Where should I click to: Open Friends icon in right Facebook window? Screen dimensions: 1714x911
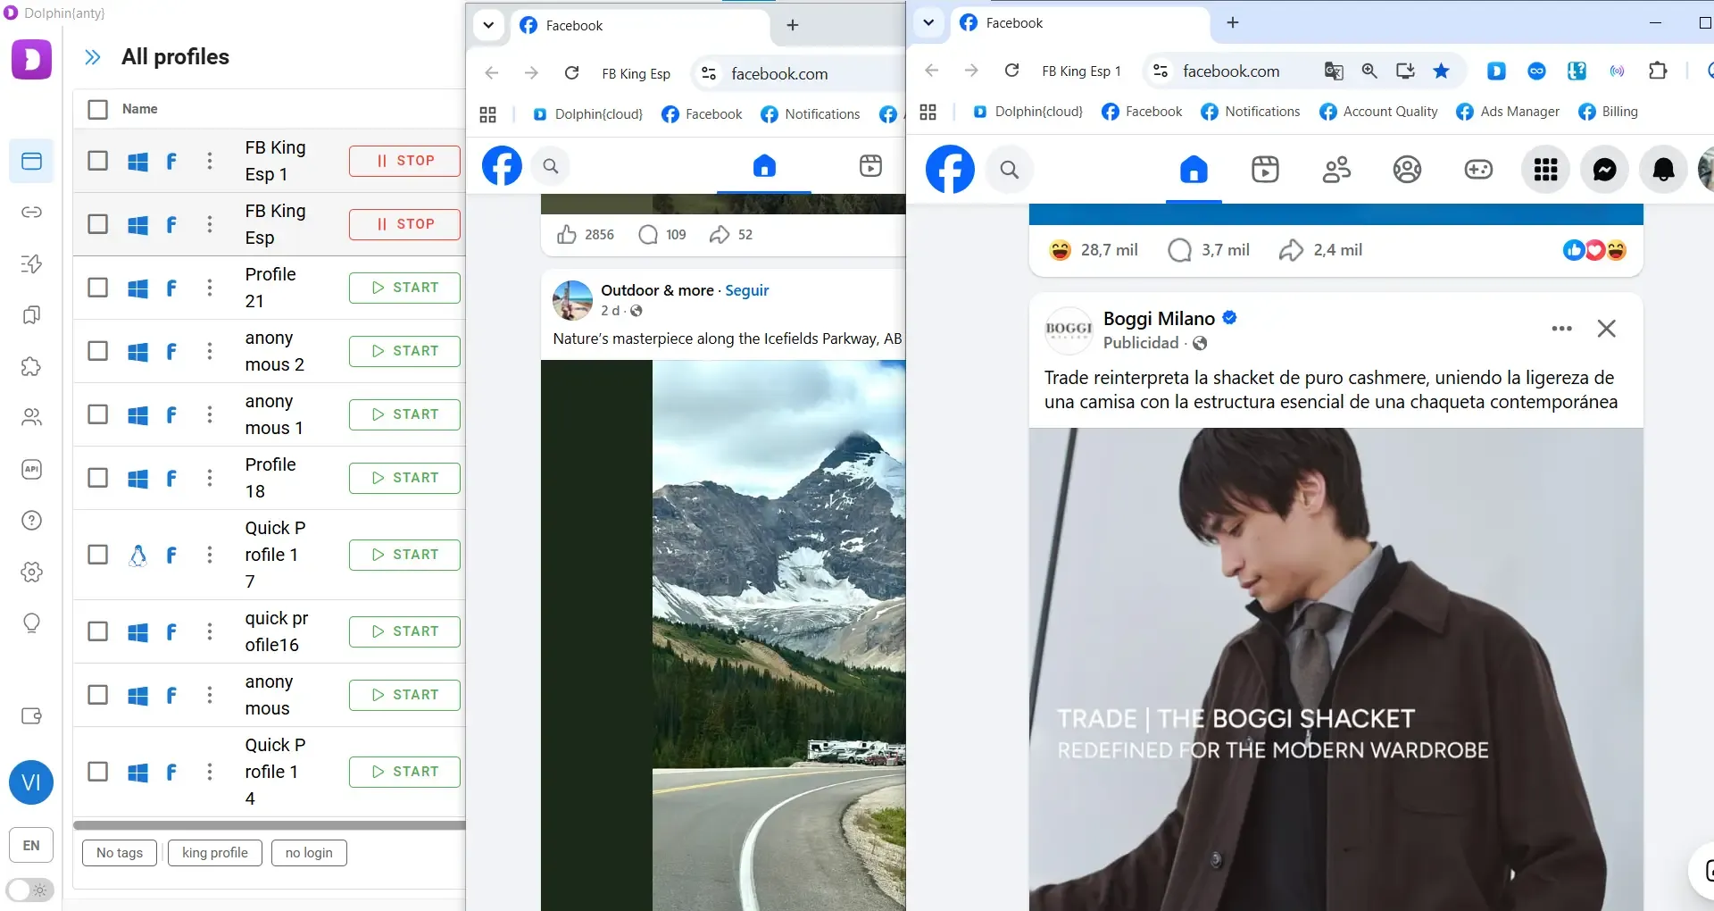[x=1336, y=170]
